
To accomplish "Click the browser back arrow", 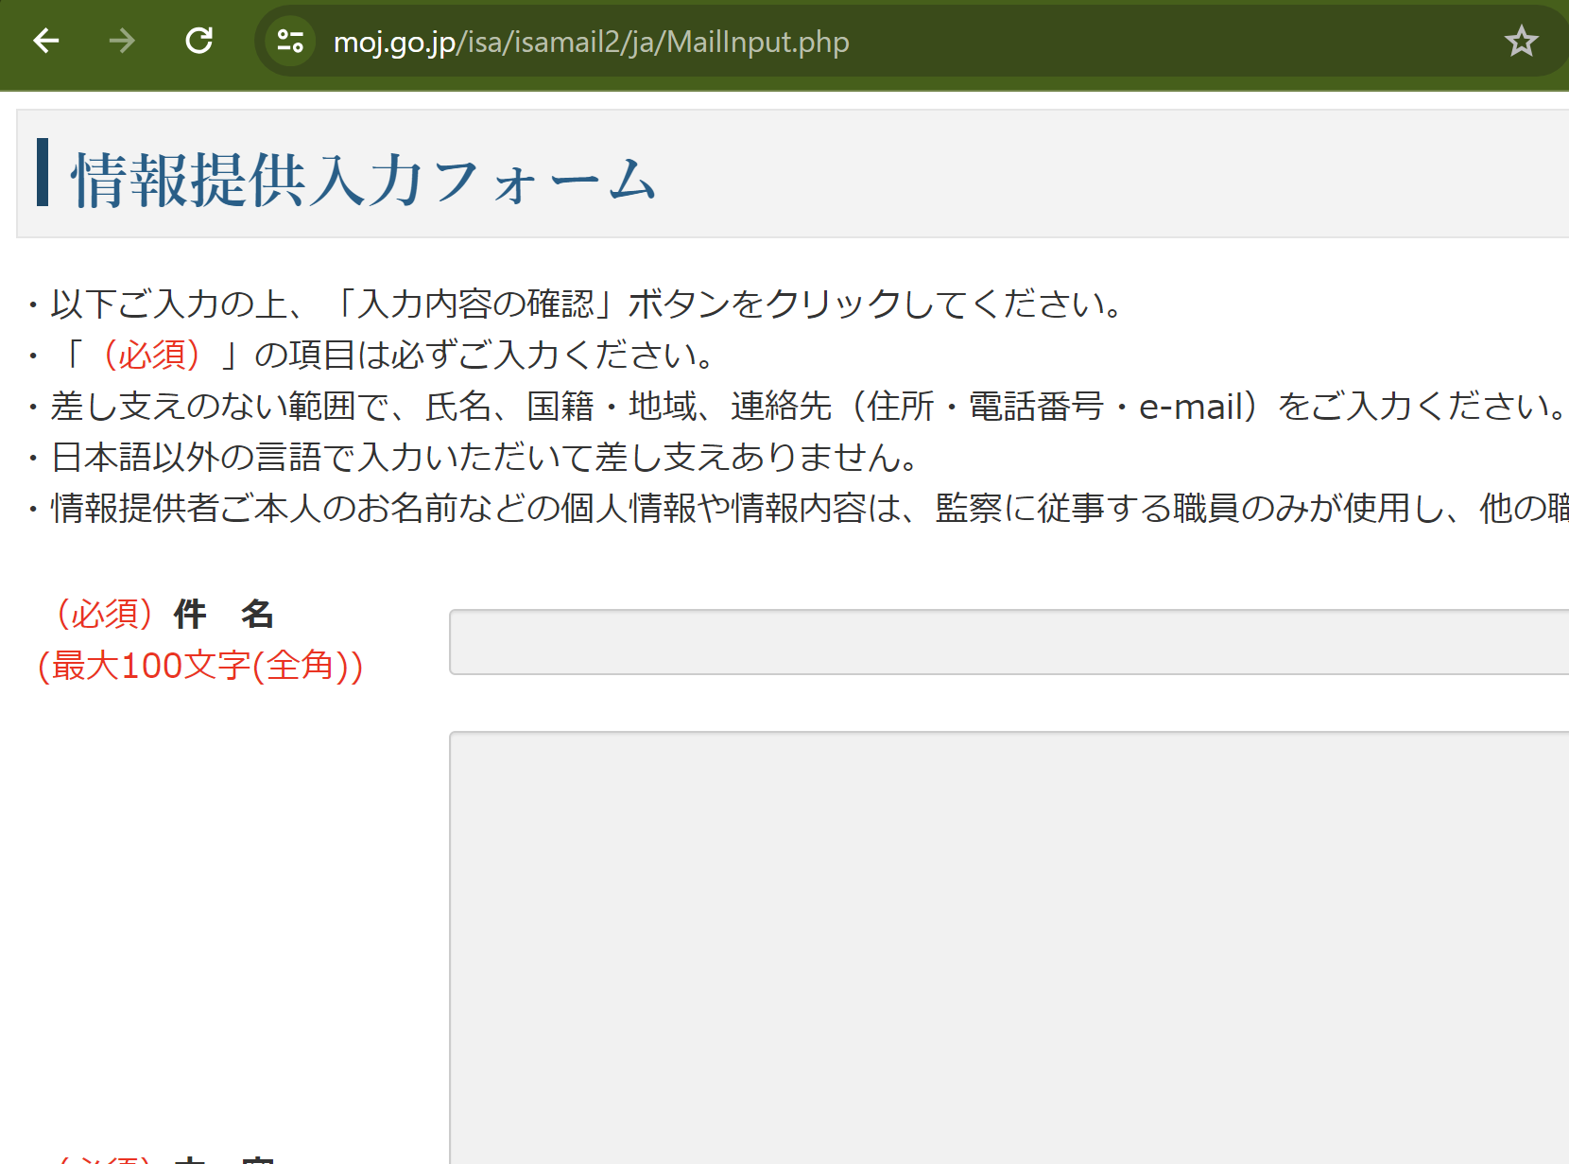I will (x=45, y=41).
